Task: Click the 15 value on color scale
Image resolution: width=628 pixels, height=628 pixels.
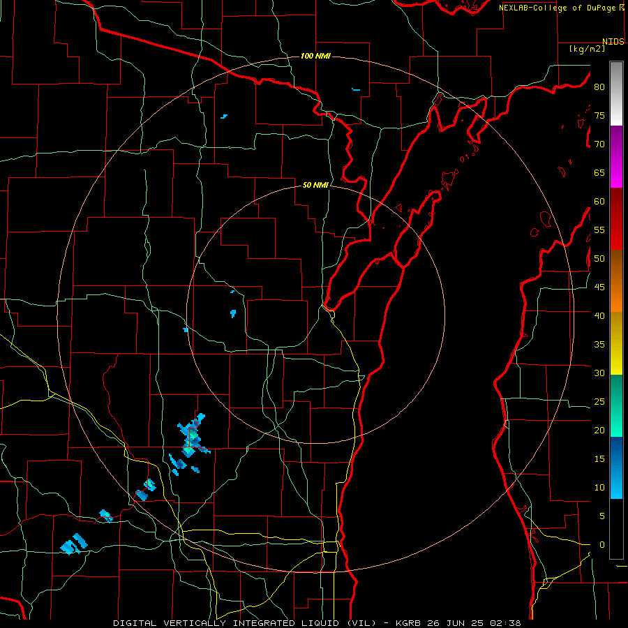Action: pyautogui.click(x=599, y=459)
